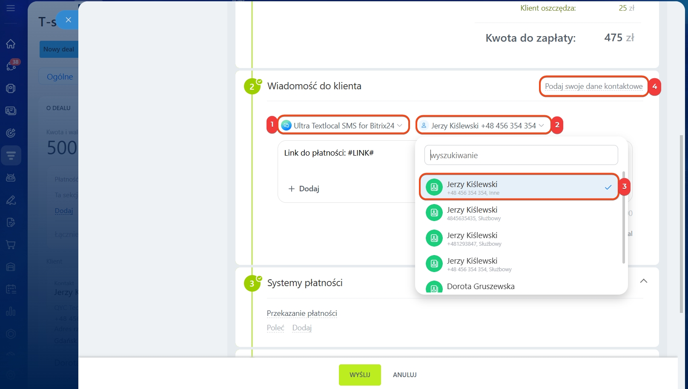The height and width of the screenshot is (389, 688).
Task: Open the Jerzy Kiślewski recipient phone dropdown
Action: [x=483, y=125]
